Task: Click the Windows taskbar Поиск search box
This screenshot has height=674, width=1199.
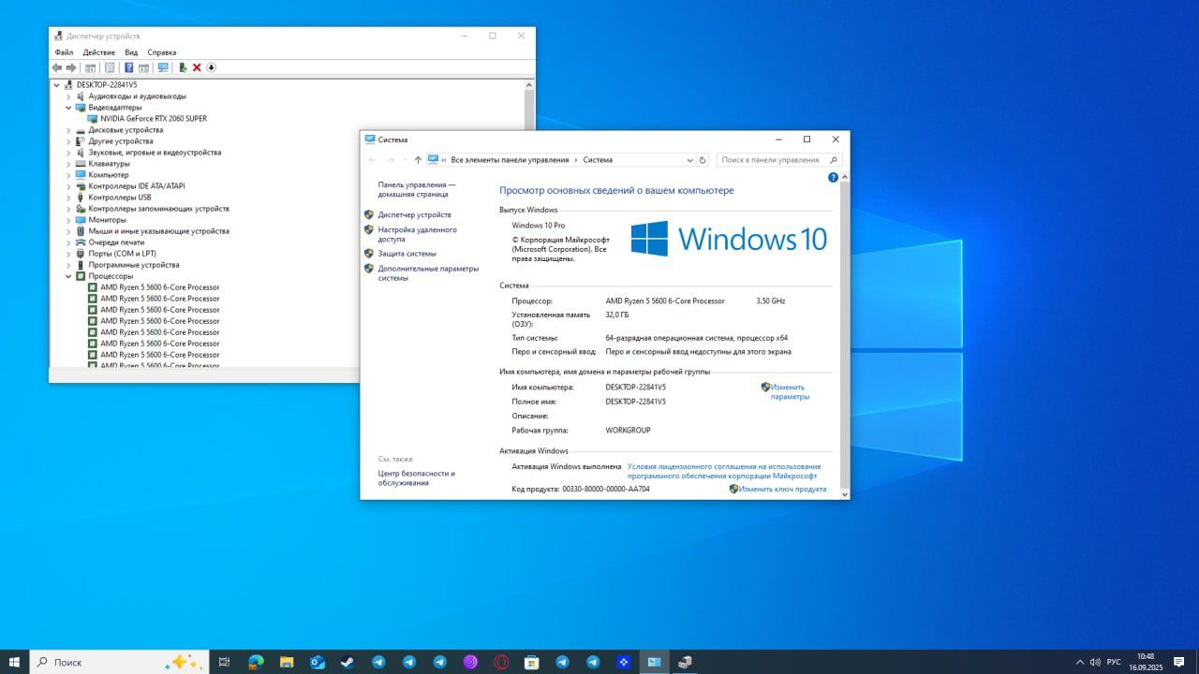Action: coord(119,662)
